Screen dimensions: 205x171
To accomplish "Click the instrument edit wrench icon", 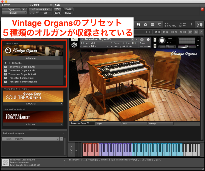I will tap(74, 39).
